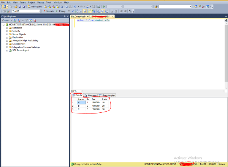Click the select * from studenttable query text
This screenshot has height=167, width=228.
93,20
